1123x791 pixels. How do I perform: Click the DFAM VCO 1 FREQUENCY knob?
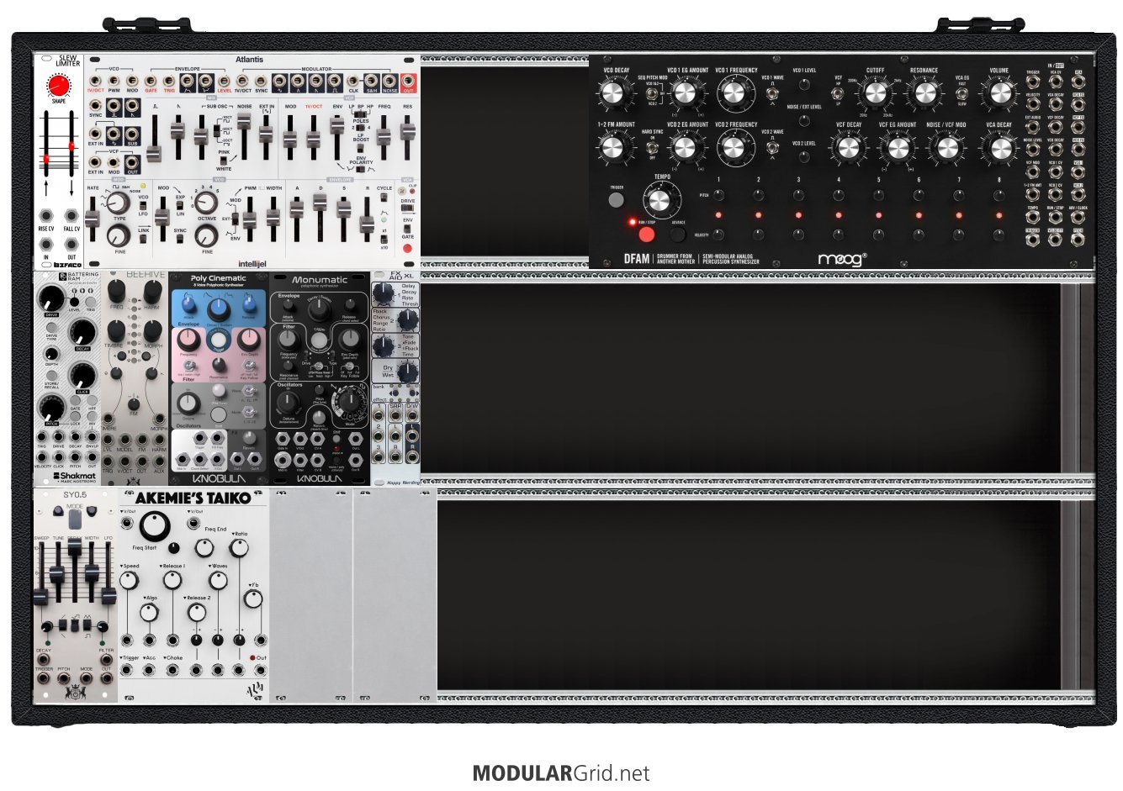(x=735, y=93)
